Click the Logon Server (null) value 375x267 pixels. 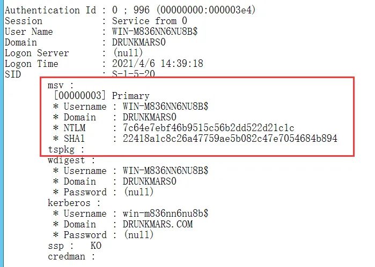[128, 53]
